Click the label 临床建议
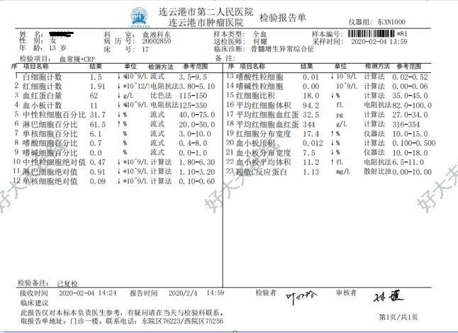Viewport: 458px width, 333px height. 34,303
